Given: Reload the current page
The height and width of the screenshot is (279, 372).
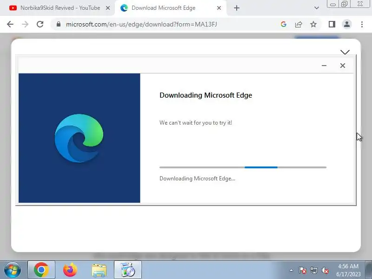Looking at the screenshot, I should (40, 24).
